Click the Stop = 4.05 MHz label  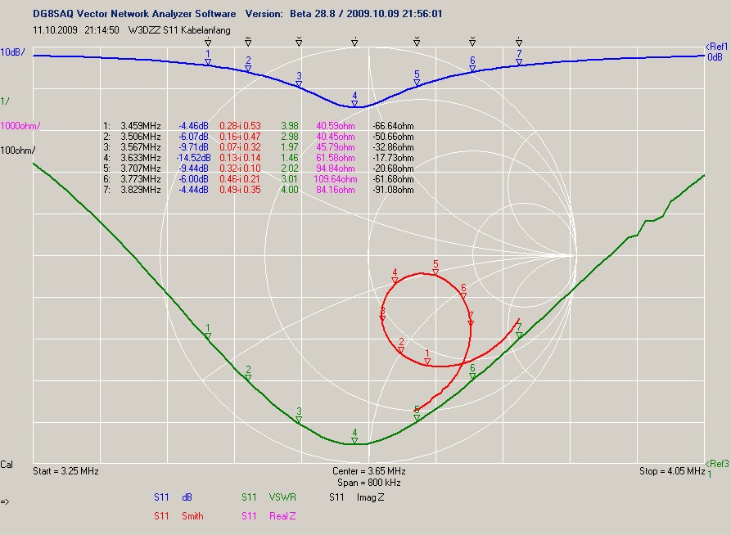[x=671, y=472]
